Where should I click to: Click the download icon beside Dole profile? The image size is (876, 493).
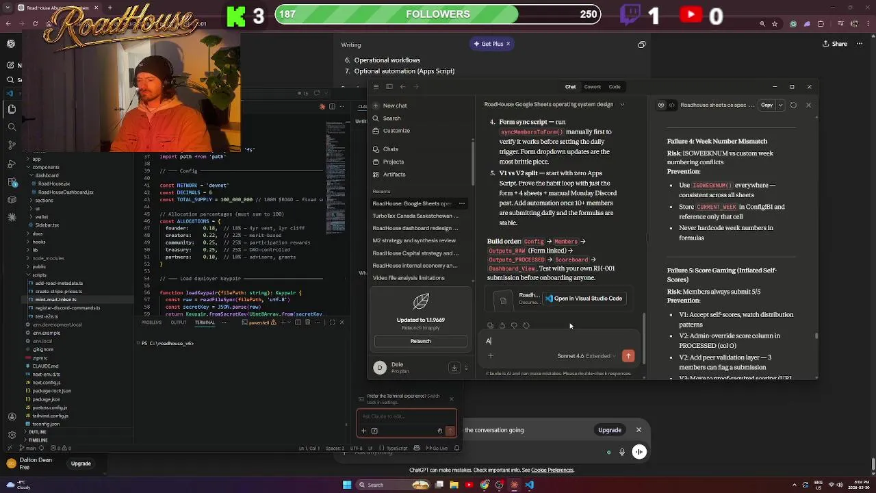click(454, 368)
